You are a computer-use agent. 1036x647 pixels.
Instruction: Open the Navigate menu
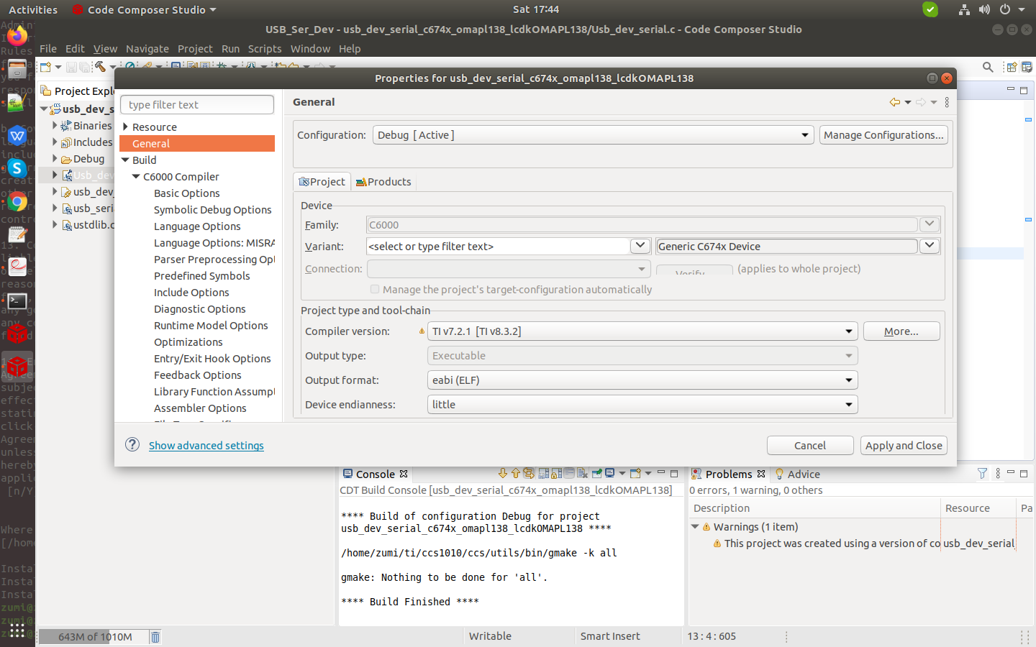147,49
